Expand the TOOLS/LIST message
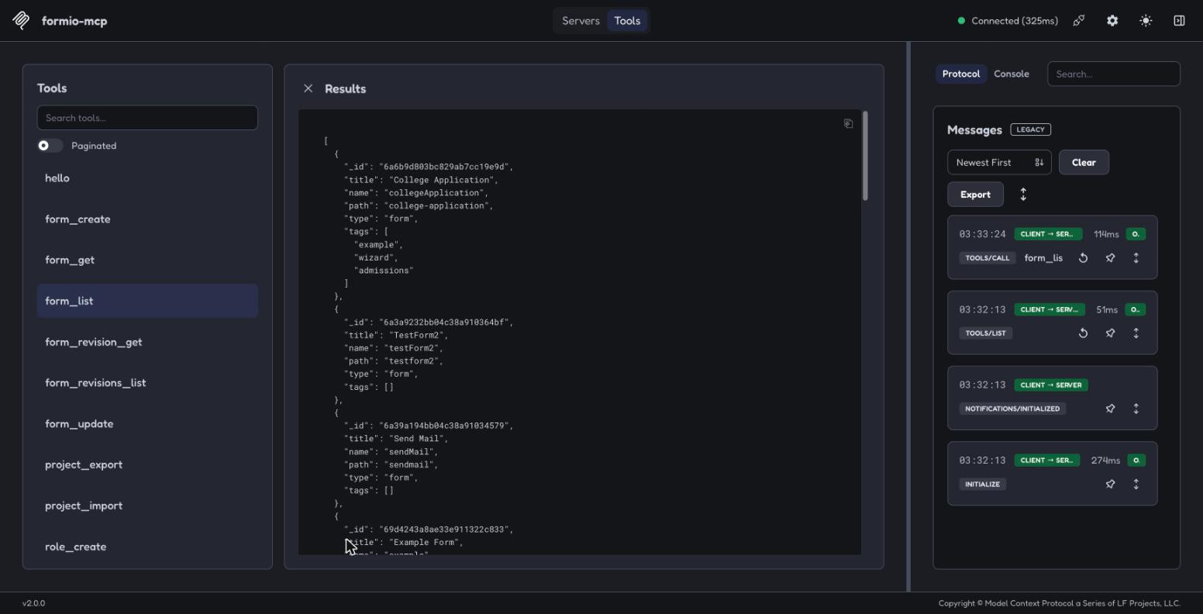The image size is (1203, 614). 1136,333
